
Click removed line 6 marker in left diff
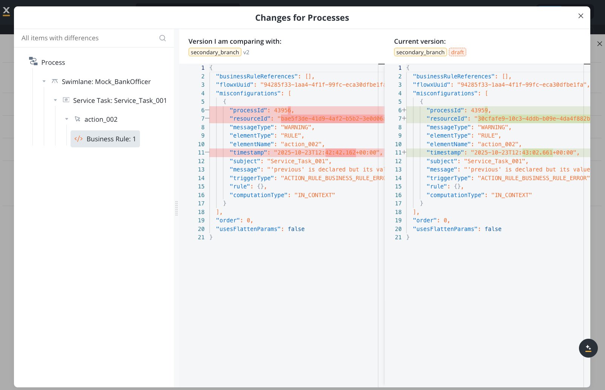[x=207, y=110]
